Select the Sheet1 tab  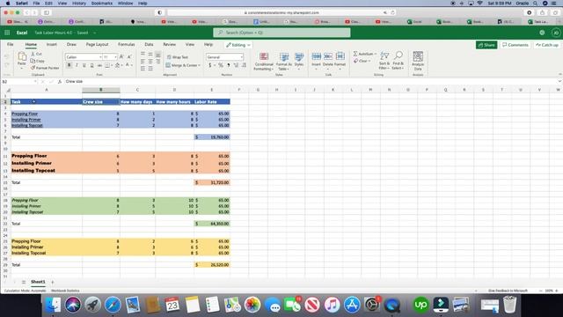click(38, 282)
